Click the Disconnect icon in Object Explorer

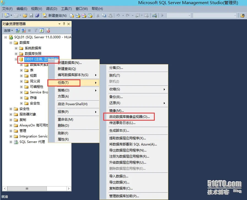(x=24, y=30)
